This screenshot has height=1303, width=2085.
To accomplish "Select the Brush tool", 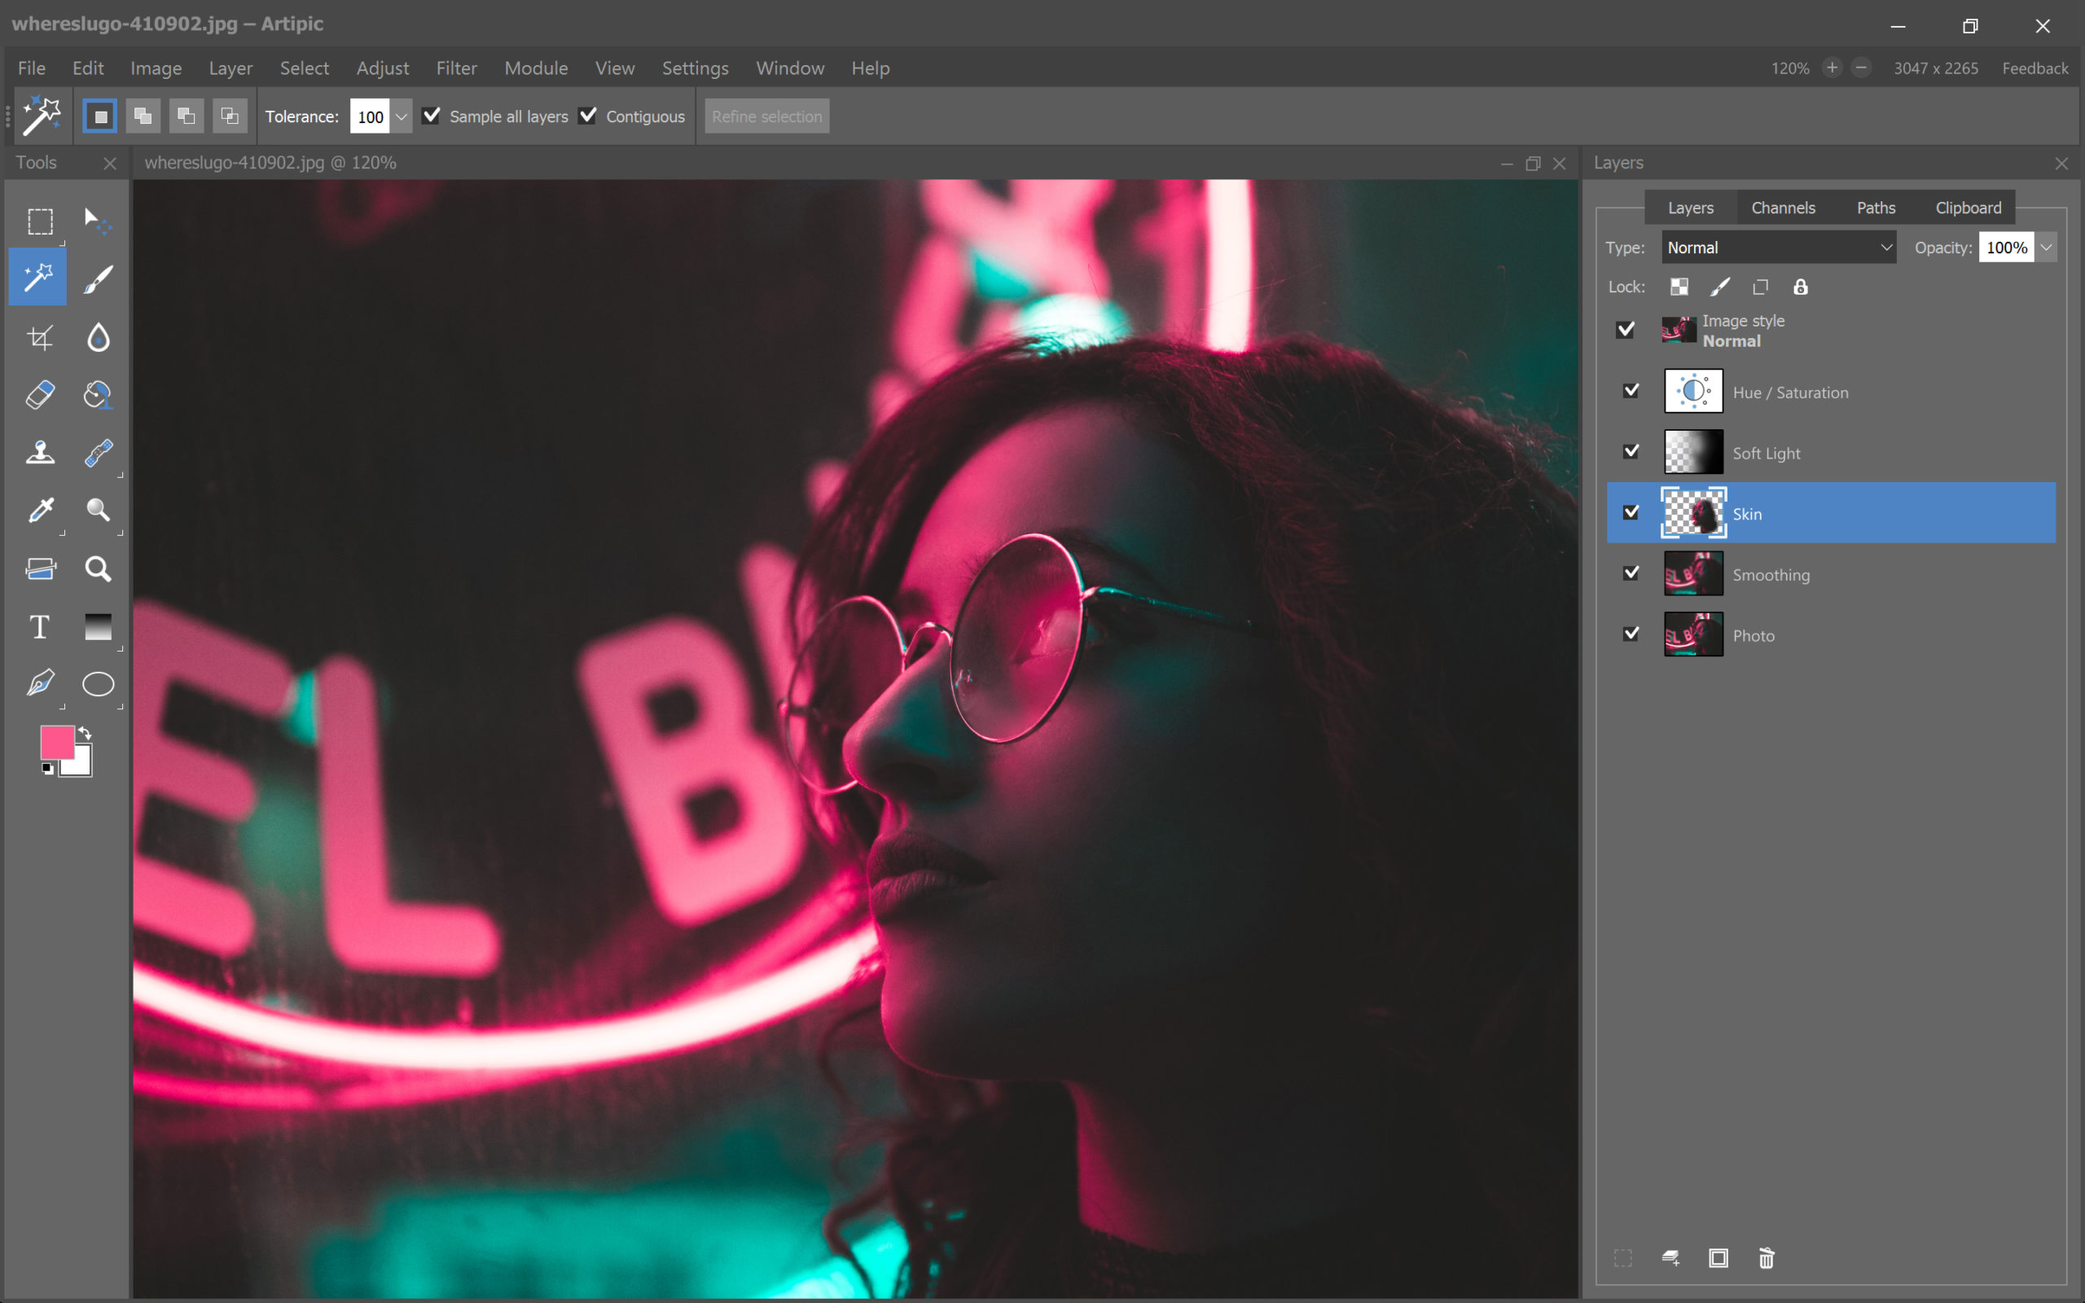I will point(99,279).
